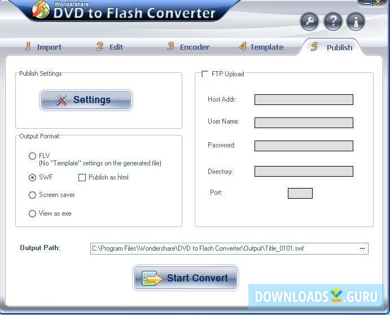Open the Help question mark icon
Screen dimensions: 390x315
point(333,21)
